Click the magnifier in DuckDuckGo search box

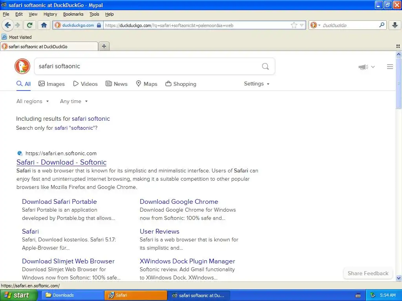265,66
